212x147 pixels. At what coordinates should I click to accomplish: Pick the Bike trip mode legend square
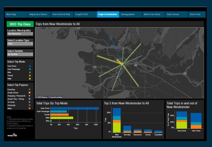pos(30,72)
